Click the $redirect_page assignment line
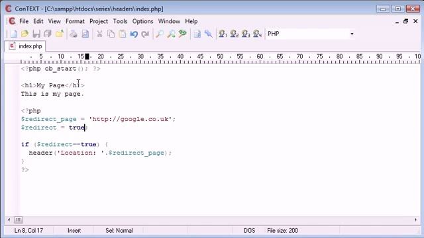Viewport: 424px width, 238px height. pyautogui.click(x=98, y=119)
